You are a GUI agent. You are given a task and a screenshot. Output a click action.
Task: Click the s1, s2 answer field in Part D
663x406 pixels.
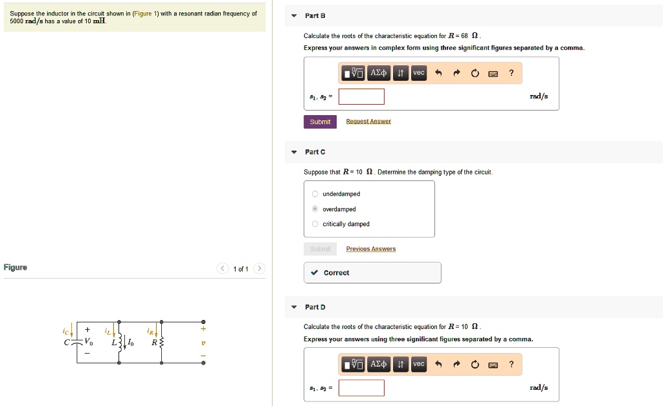click(362, 388)
